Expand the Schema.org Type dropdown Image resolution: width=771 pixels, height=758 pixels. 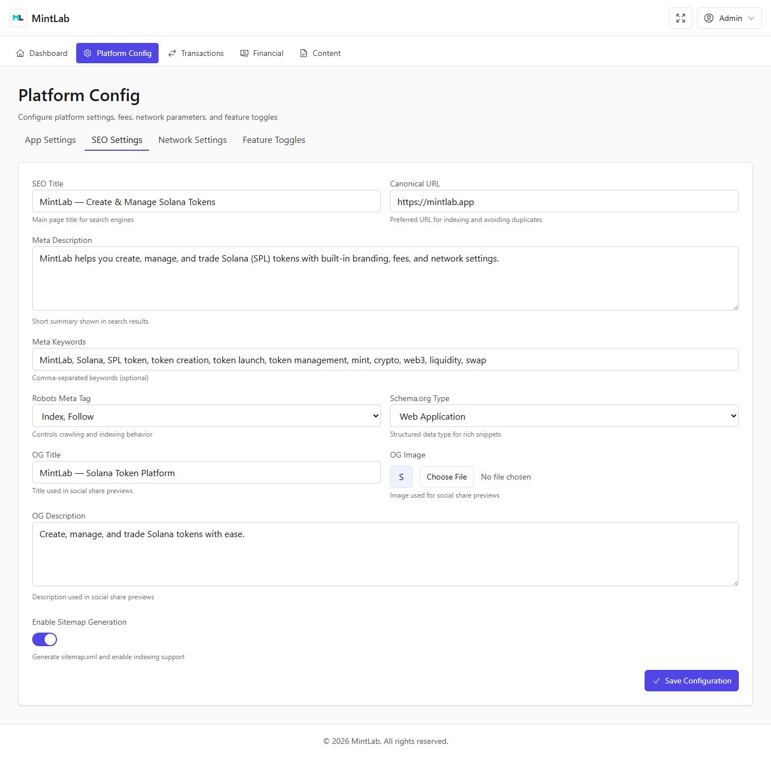pyautogui.click(x=564, y=416)
